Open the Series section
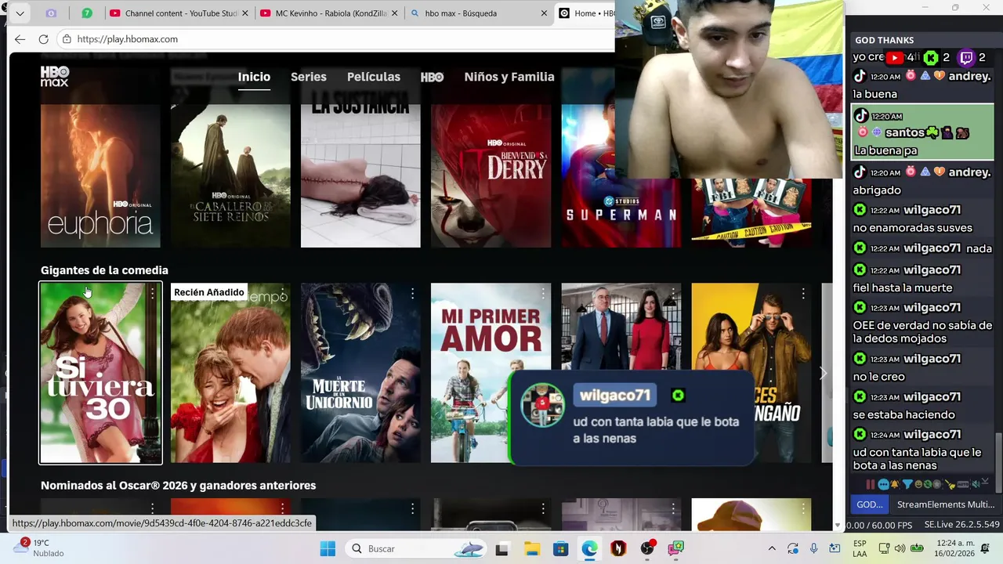 [309, 77]
